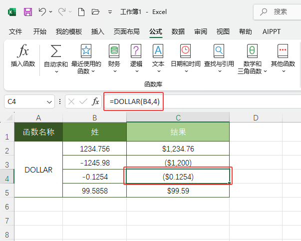Click the formula bar options dots
The width and height of the screenshot is (301, 241).
coord(60,101)
